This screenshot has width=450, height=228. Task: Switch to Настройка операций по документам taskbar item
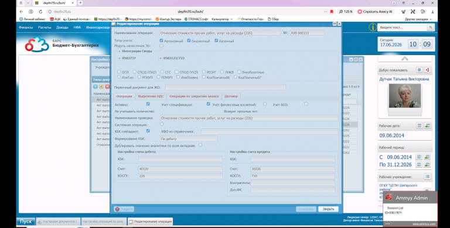pyautogui.click(x=104, y=222)
